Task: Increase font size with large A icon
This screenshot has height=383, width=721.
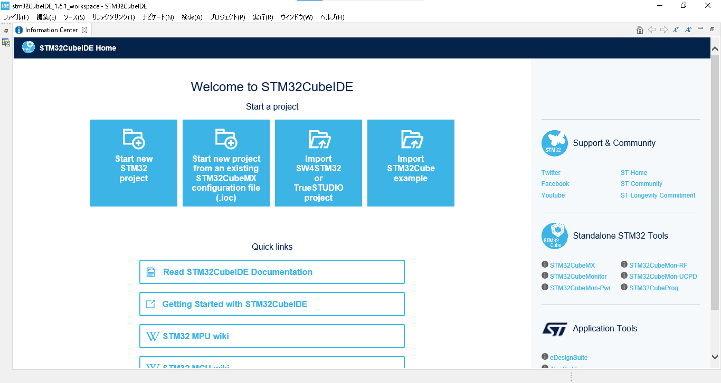Action: [688, 30]
